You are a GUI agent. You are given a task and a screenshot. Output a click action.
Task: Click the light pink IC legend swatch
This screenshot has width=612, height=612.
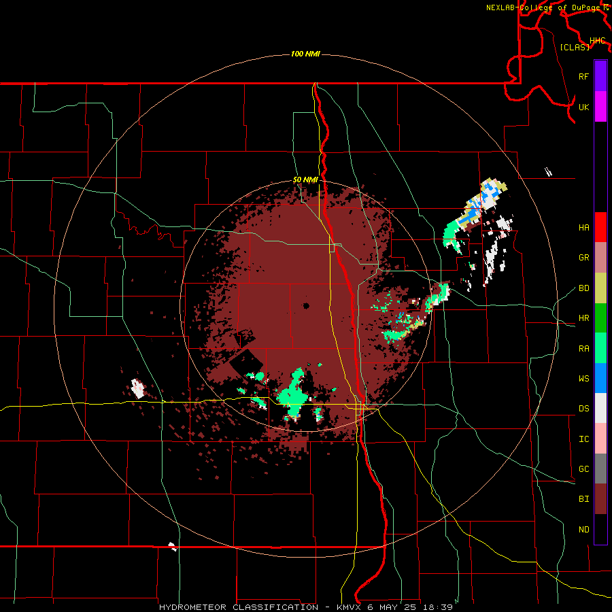(600, 439)
